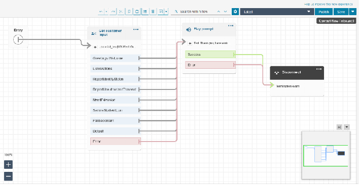Go to next search result arrow
The height and width of the screenshot is (185, 359).
[x=226, y=12]
